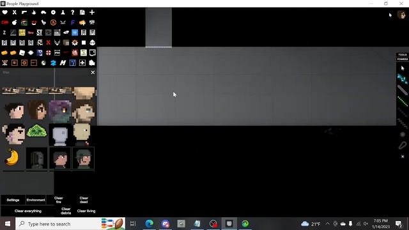
Task: Open the Vehicles car category
Action: (x=43, y=12)
